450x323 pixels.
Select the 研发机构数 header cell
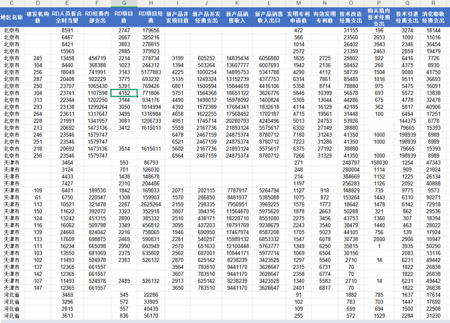point(37,18)
